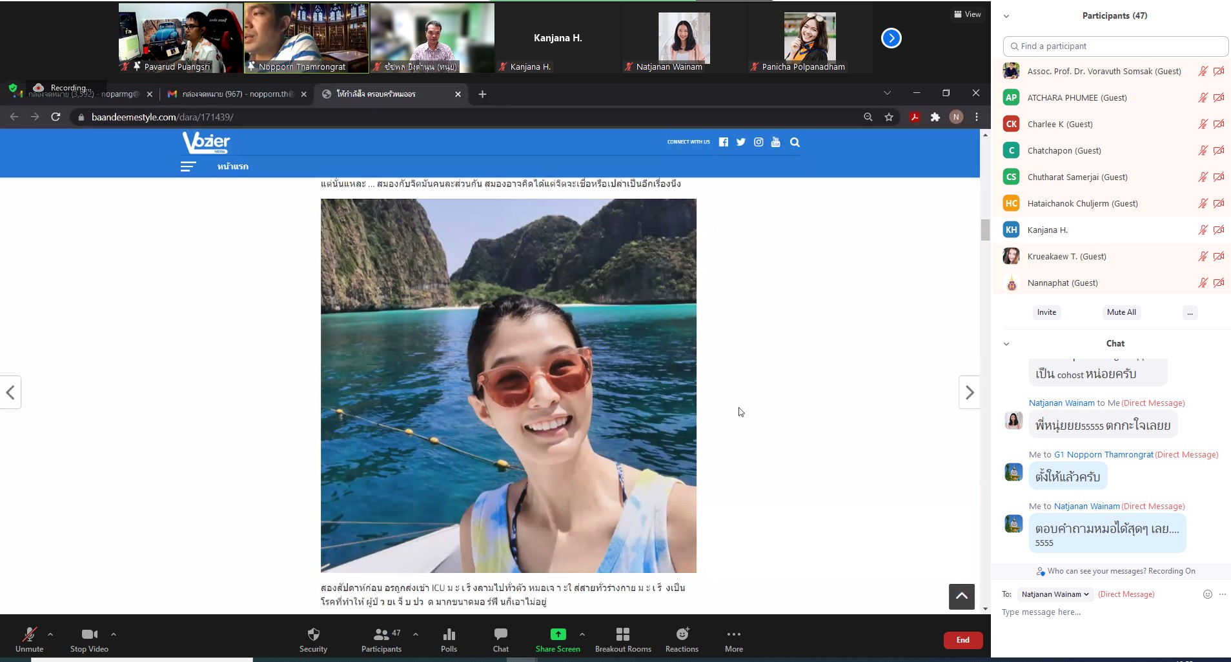1231x662 pixels.
Task: Toggle the Participants panel button
Action: pyautogui.click(x=381, y=635)
